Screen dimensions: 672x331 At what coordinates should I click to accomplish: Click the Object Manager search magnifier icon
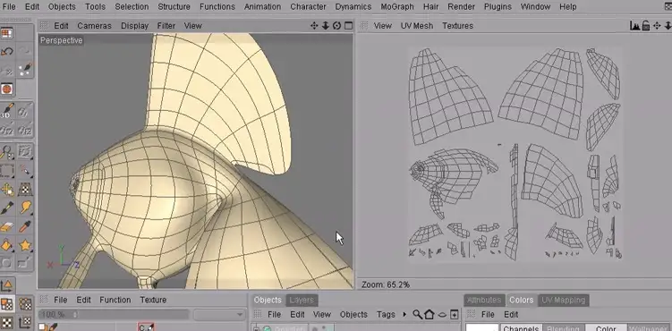417,315
